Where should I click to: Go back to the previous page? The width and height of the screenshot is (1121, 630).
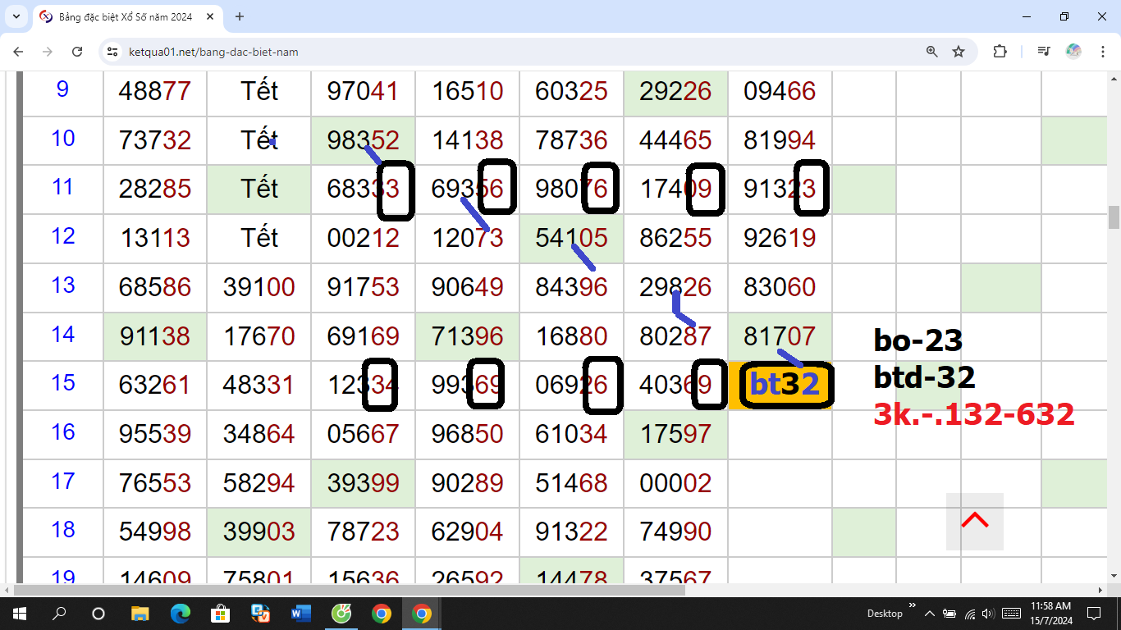18,52
